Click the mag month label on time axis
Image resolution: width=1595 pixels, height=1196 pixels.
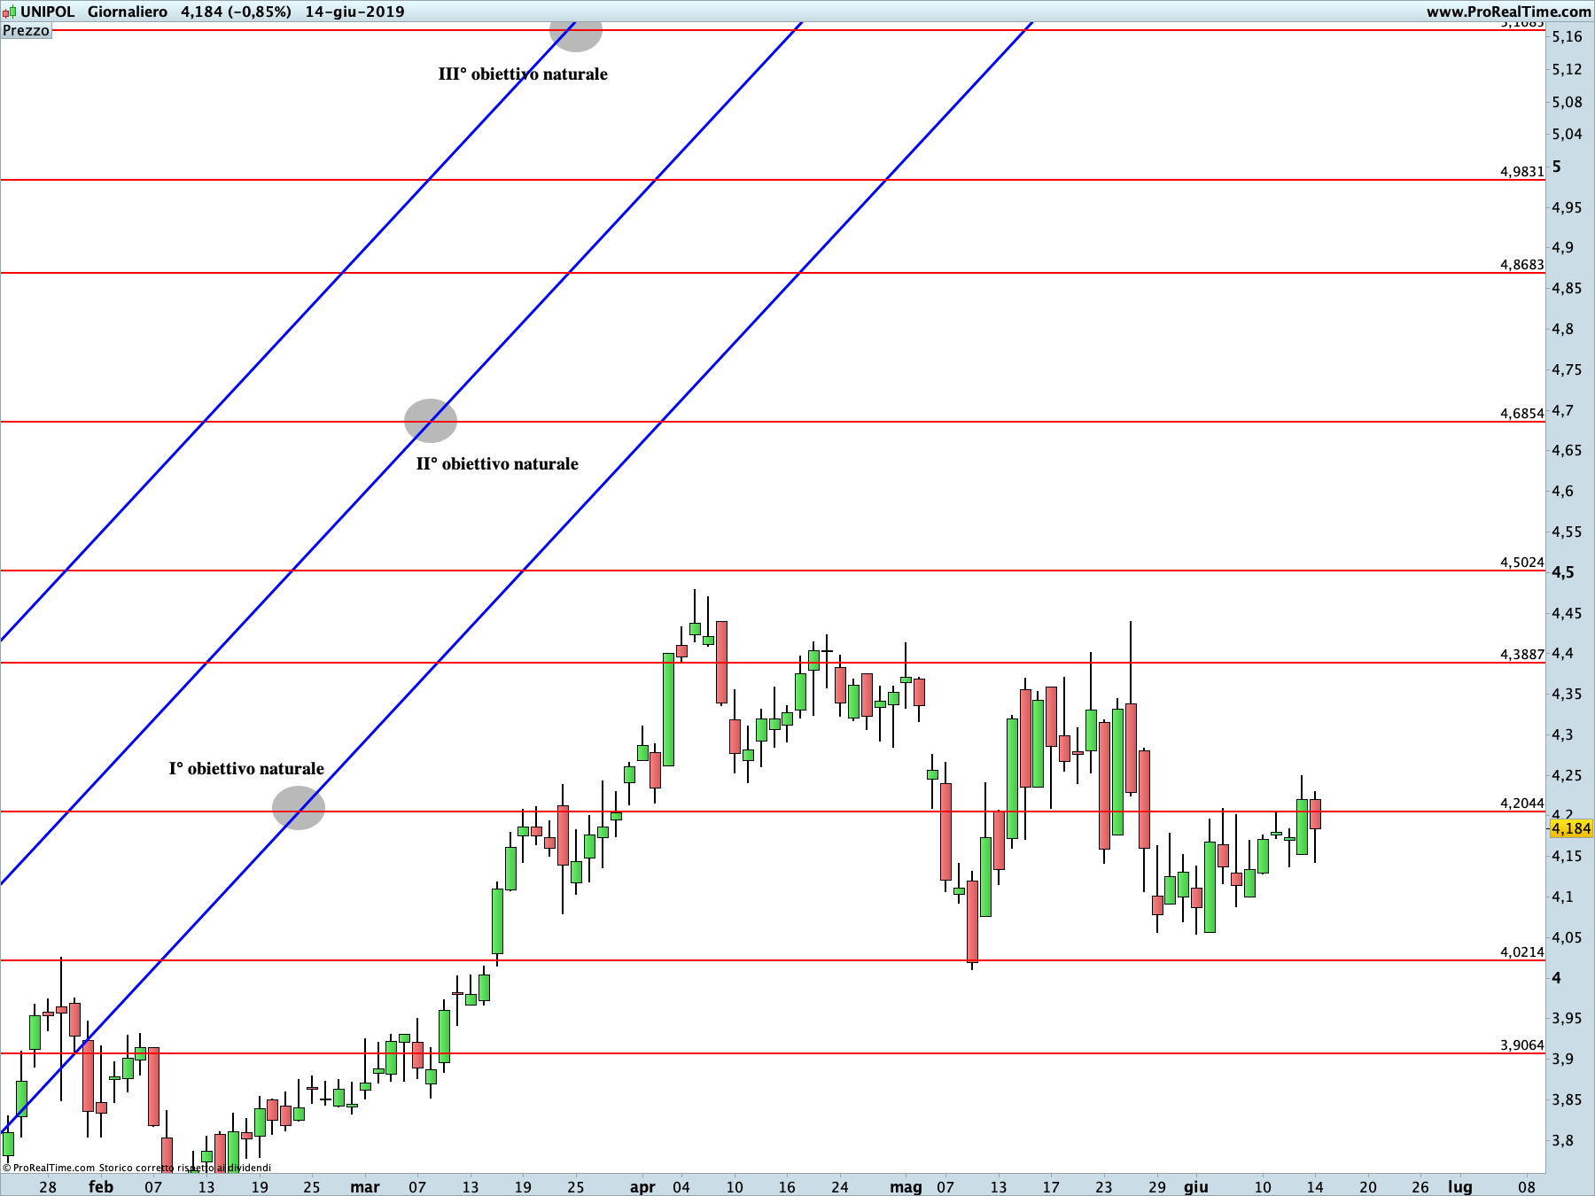pyautogui.click(x=906, y=1186)
